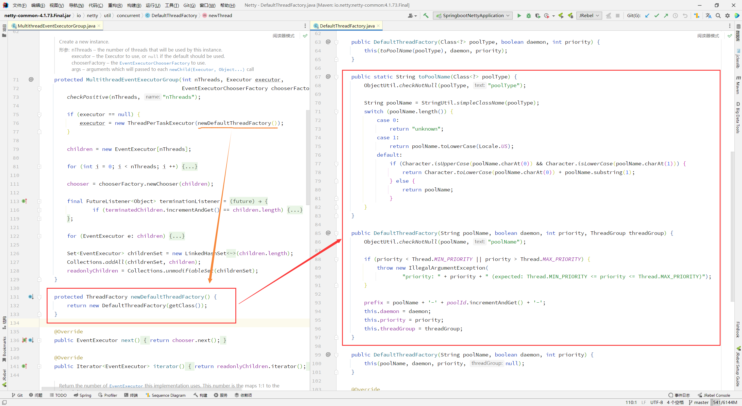Run with coverage shield icon
The image size is (742, 406).
click(x=538, y=16)
